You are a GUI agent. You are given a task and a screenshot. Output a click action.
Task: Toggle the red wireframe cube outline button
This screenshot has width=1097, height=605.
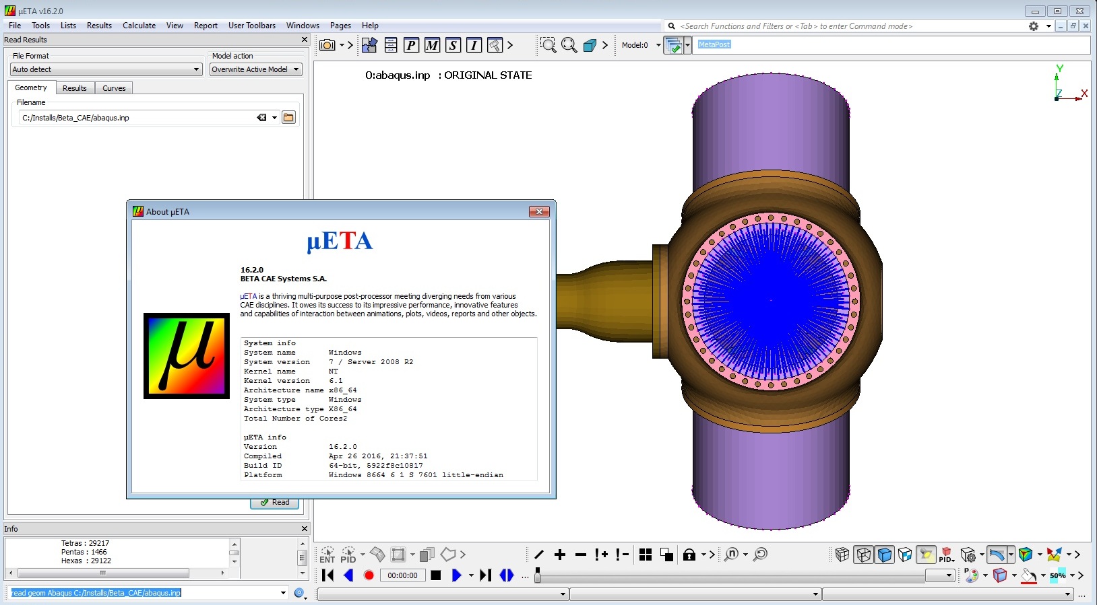tap(1000, 575)
